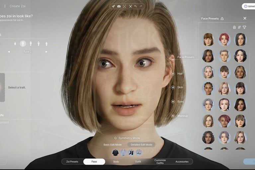
Task: Click the Select a trait text
Action: [x=17, y=88]
